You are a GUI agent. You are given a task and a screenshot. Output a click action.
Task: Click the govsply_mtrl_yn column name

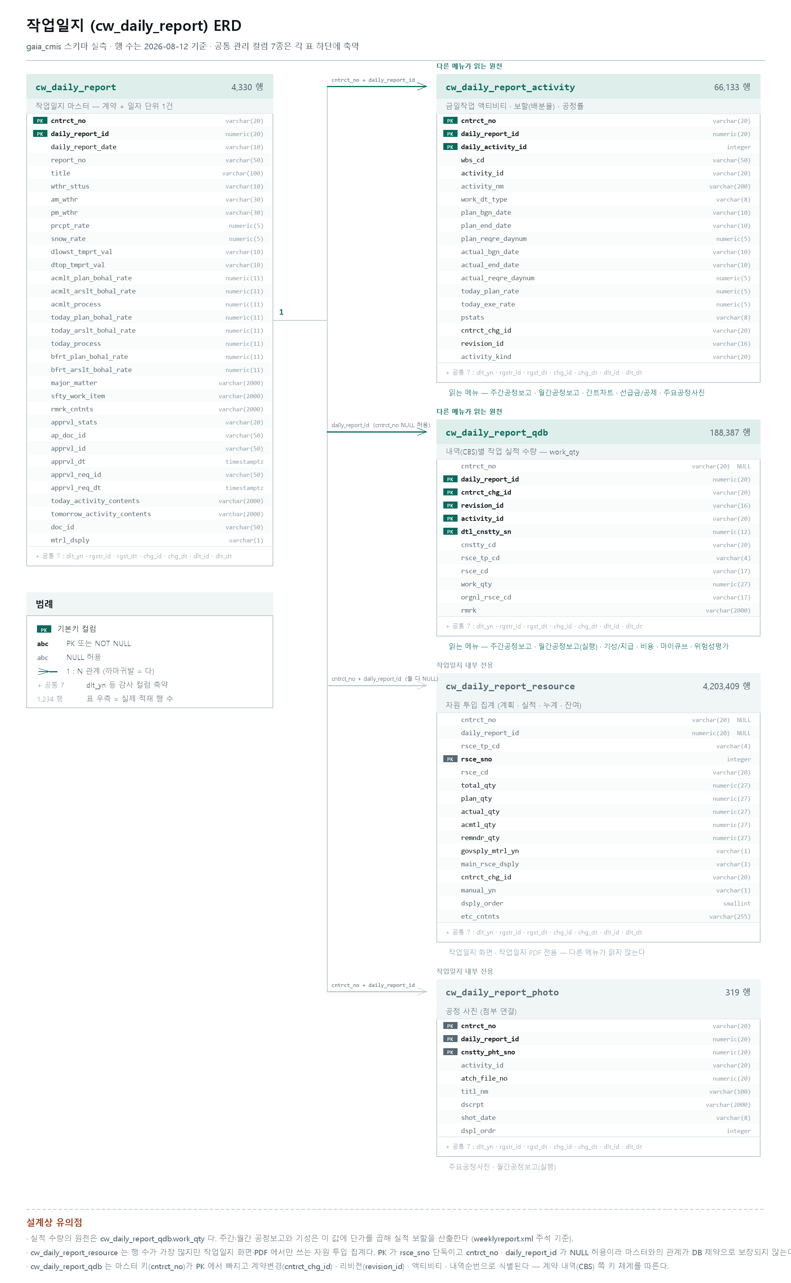pos(490,850)
